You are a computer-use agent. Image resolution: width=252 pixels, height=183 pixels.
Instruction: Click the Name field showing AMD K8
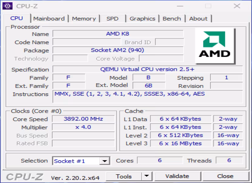[118, 34]
